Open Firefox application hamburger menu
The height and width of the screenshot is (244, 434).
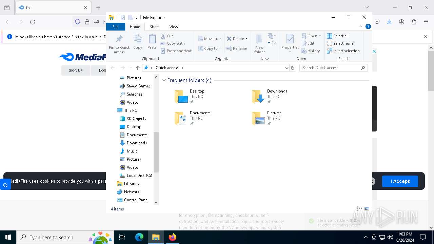426,22
